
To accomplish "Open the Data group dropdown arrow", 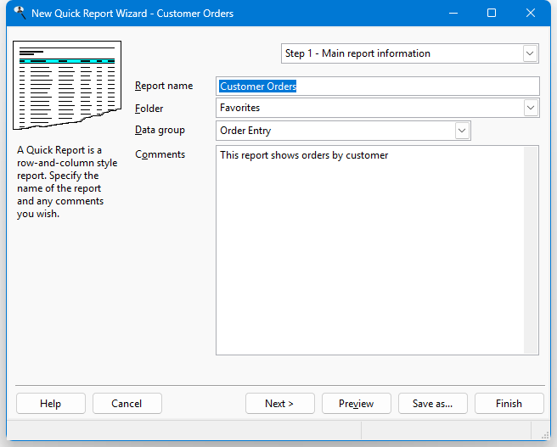I will (x=462, y=131).
